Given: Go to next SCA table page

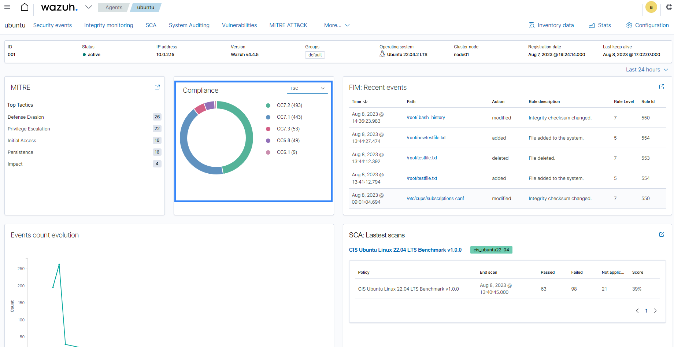Looking at the screenshot, I should point(655,311).
